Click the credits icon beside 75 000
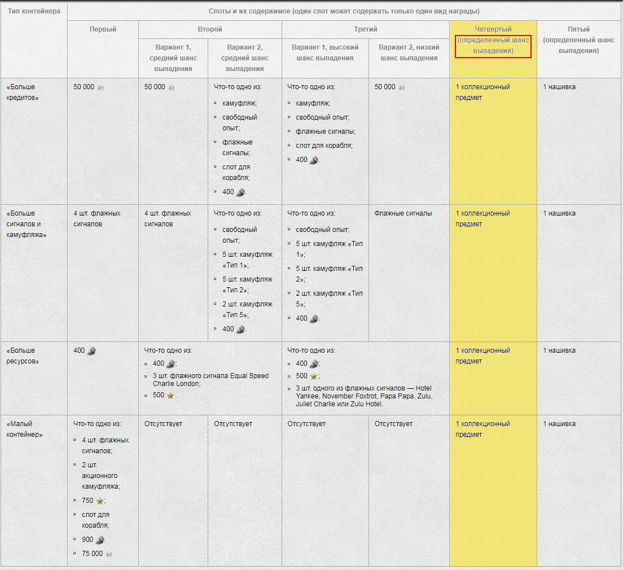623x570 pixels. (x=109, y=554)
